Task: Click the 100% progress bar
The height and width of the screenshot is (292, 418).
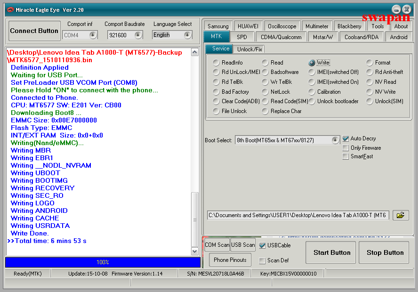Action: point(103,262)
